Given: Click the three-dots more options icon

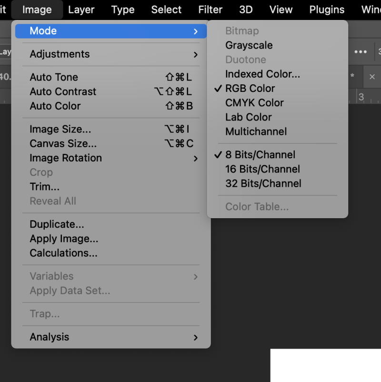Looking at the screenshot, I should click(x=361, y=51).
